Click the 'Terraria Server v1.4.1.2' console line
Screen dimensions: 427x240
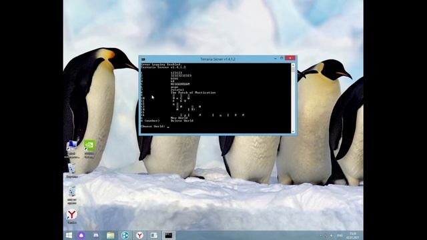(x=163, y=67)
